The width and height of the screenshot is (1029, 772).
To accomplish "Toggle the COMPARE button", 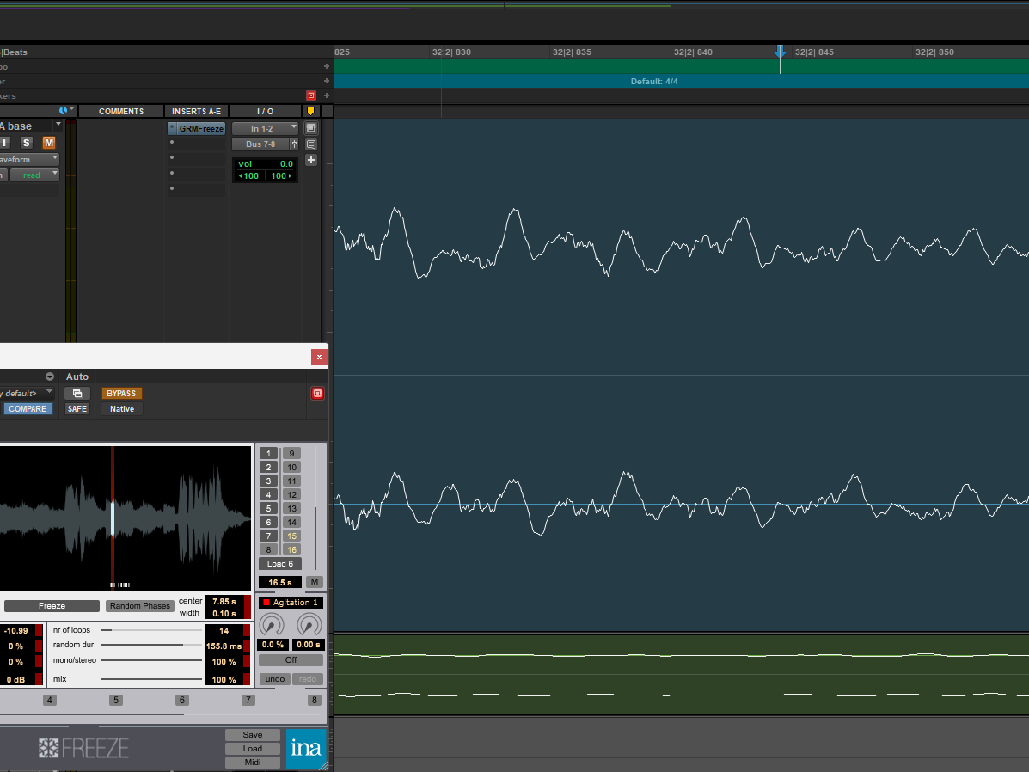I will (28, 409).
